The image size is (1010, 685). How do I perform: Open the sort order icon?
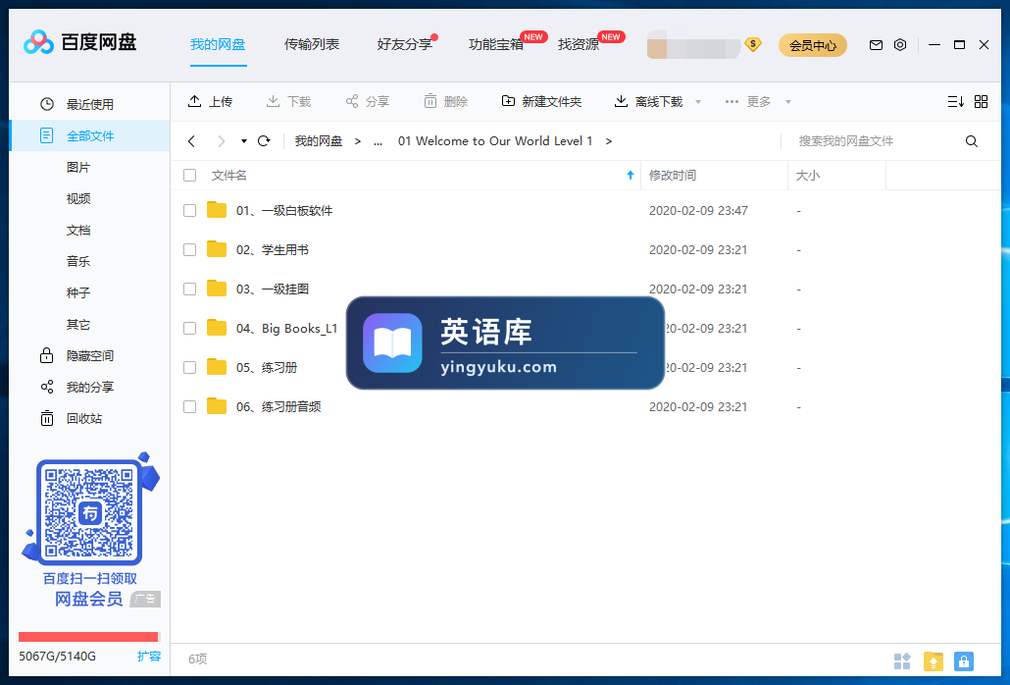click(x=956, y=101)
